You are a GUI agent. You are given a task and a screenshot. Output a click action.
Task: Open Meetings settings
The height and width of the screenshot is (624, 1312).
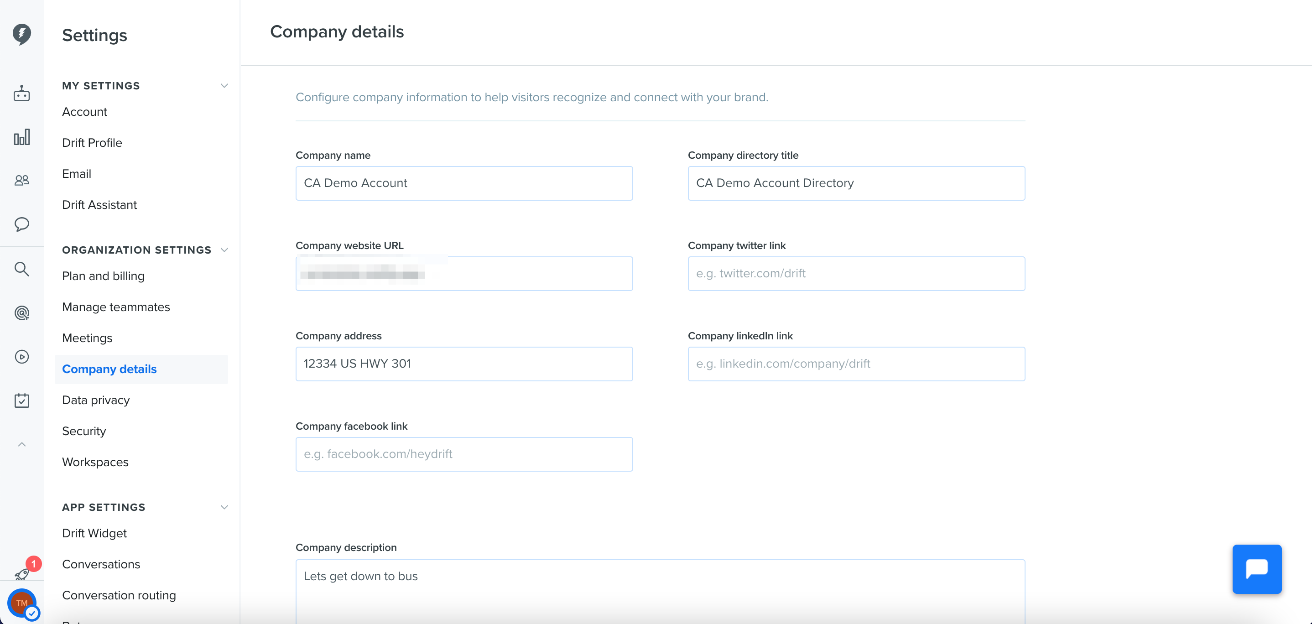point(87,338)
